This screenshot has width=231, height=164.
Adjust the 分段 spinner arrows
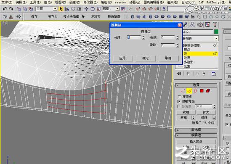click(143, 37)
